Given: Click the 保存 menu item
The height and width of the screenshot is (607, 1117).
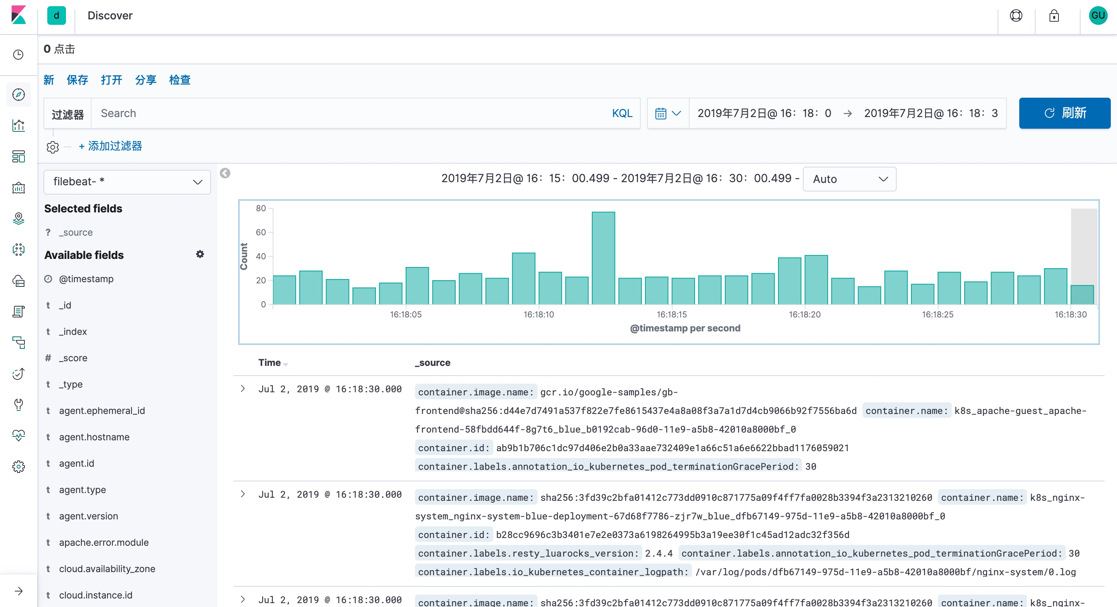Looking at the screenshot, I should pyautogui.click(x=77, y=80).
